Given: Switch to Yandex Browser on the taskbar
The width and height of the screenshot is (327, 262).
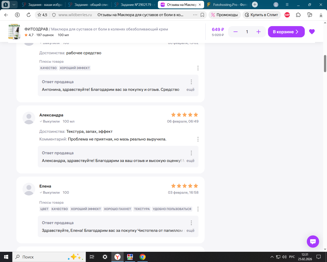Looking at the screenshot, I should pos(118,257).
